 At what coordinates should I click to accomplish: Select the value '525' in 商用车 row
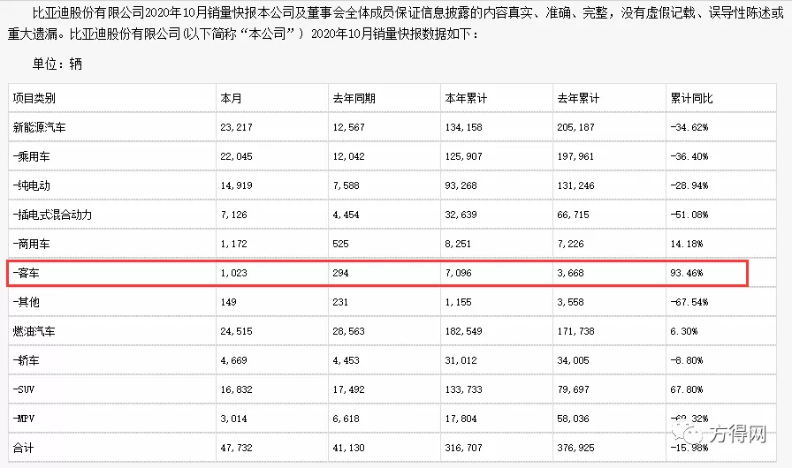340,244
